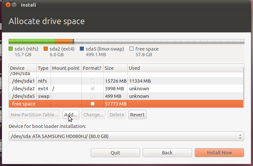This screenshot has height=166, width=253.
Task: Minimize the Install window
Action: coord(14,5)
